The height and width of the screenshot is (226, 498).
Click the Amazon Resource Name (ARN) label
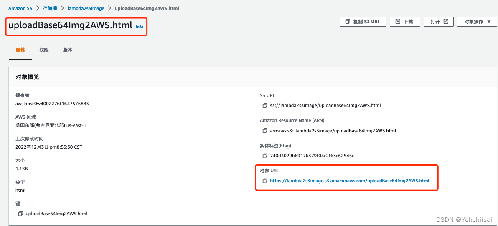[292, 120]
